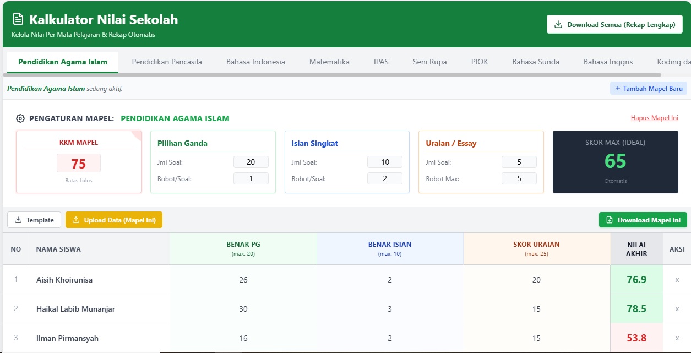The width and height of the screenshot is (691, 353).
Task: Open Upload Data (Mapel Ini)
Action: (114, 220)
